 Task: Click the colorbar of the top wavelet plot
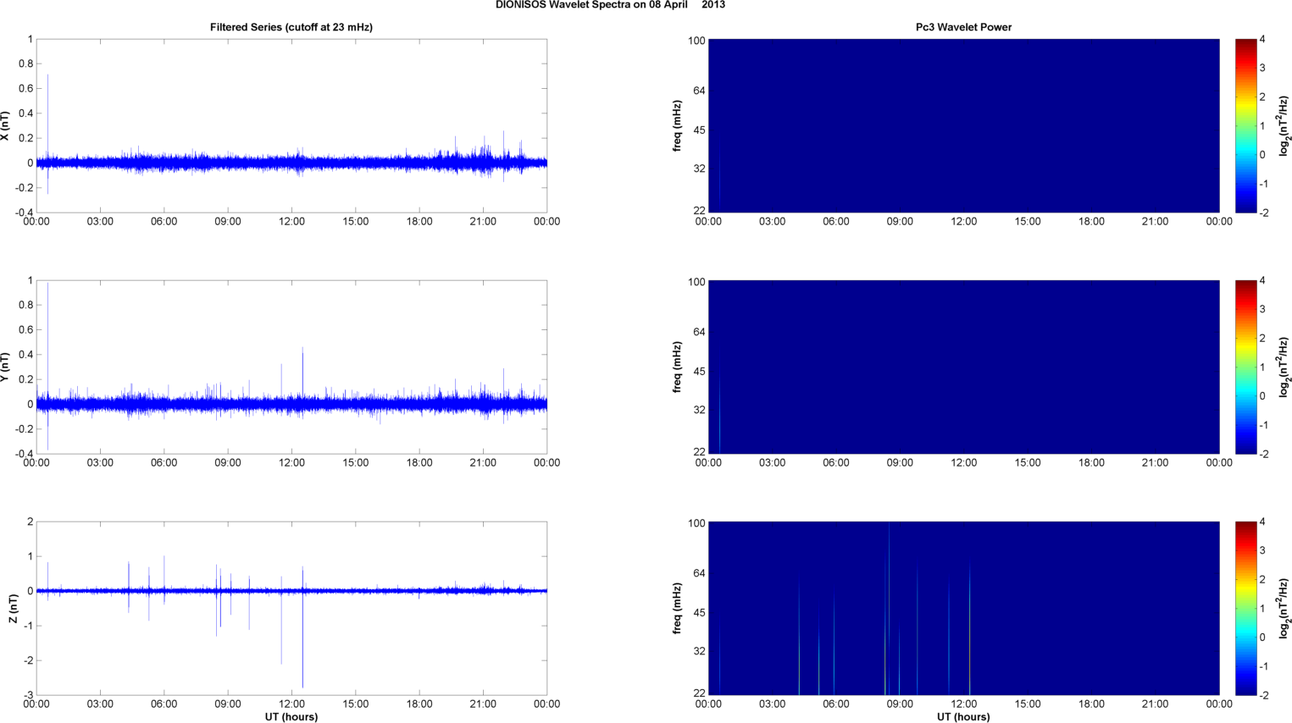pyautogui.click(x=1245, y=126)
